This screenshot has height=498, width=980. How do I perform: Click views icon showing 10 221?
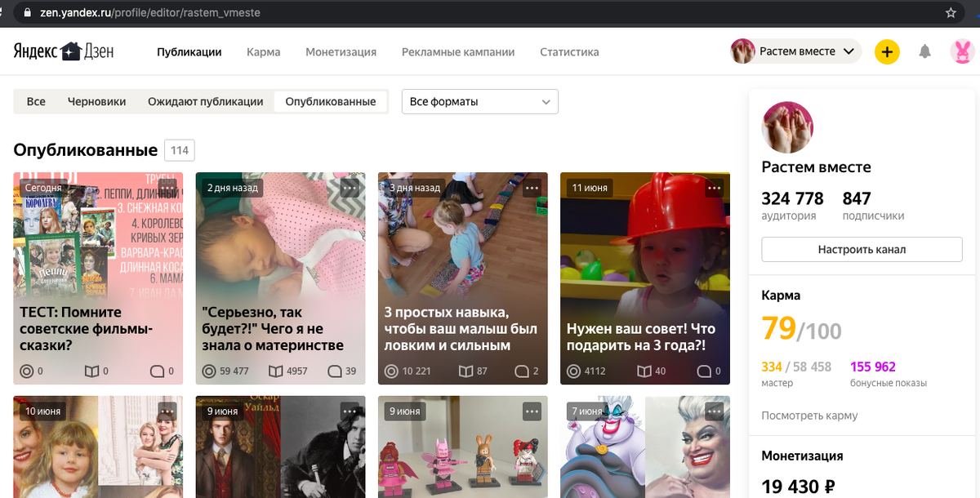click(390, 371)
